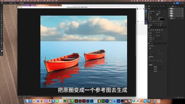The width and height of the screenshot is (185, 104).
Task: Open Notion from the Dock
Action: click(69, 101)
